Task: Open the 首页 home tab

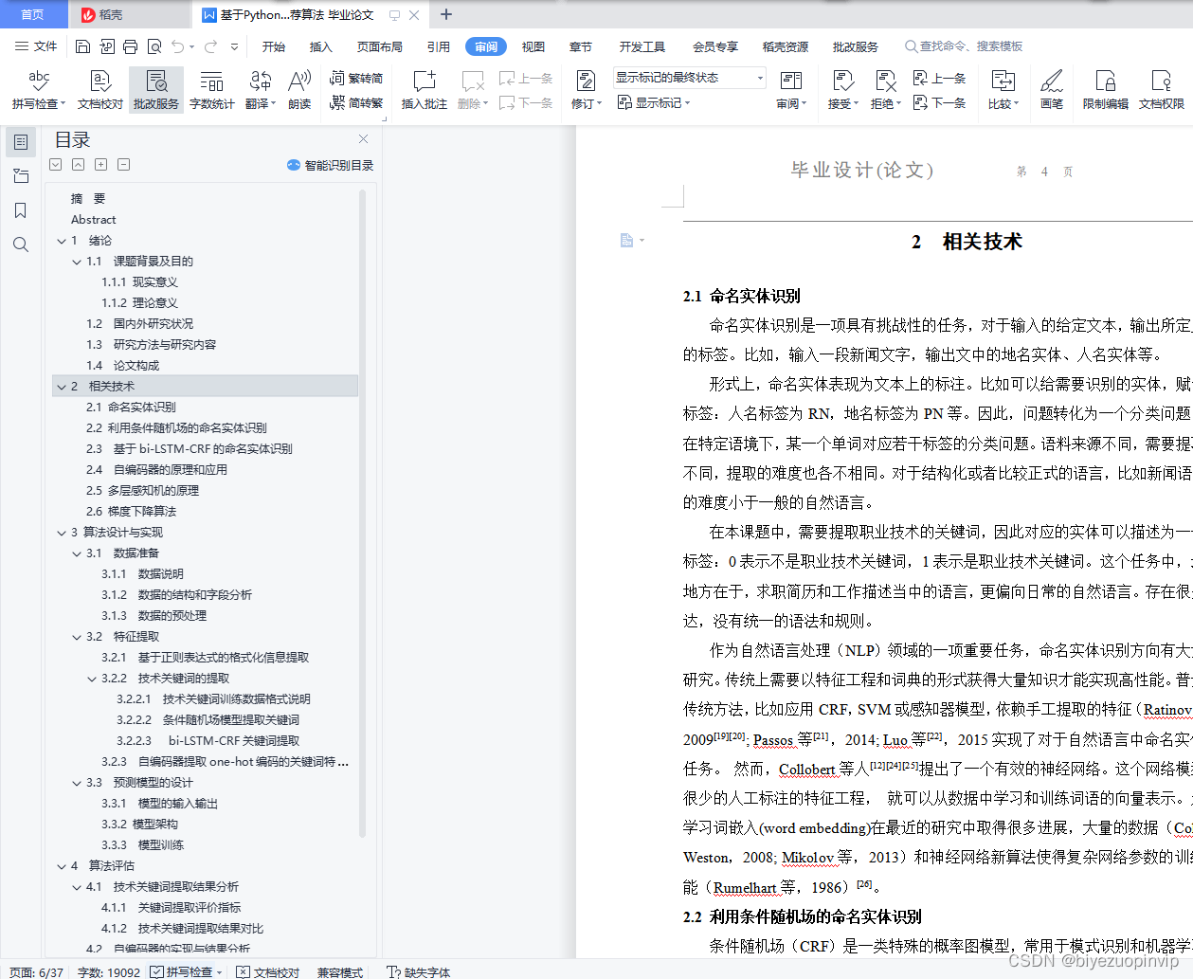Action: [32, 14]
